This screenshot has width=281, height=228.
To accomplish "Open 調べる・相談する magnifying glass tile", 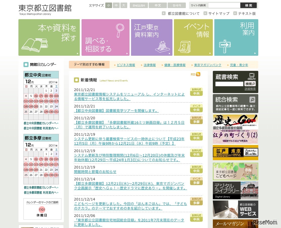I will [105, 37].
